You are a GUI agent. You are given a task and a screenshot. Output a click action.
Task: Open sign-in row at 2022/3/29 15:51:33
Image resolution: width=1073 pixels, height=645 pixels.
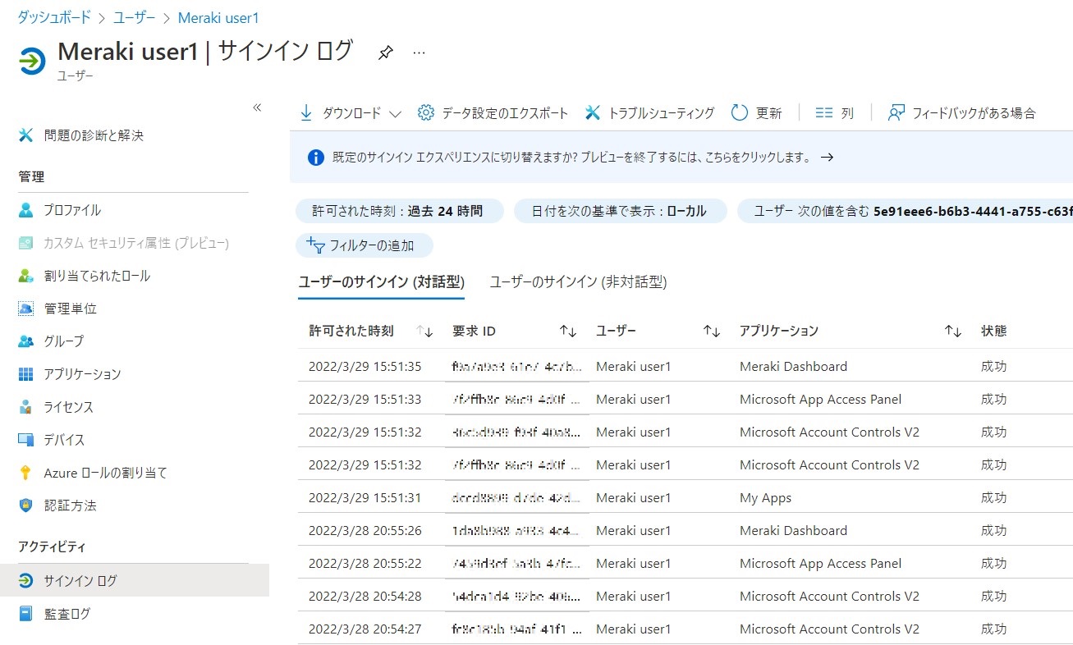686,399
